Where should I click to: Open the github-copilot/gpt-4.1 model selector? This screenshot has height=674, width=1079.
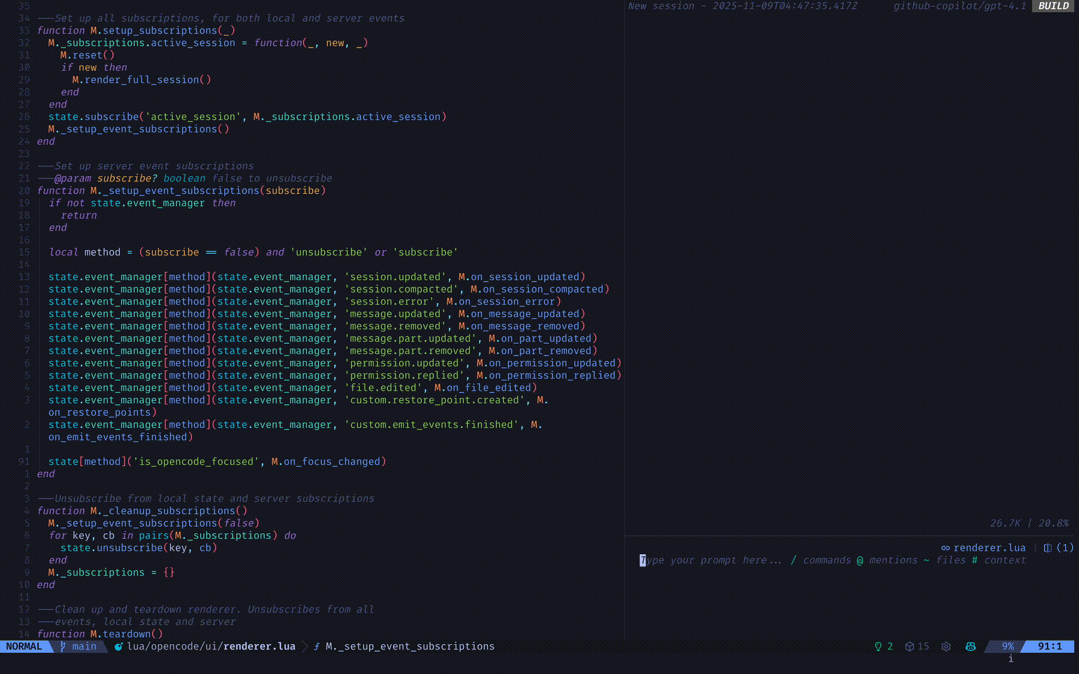(x=959, y=6)
